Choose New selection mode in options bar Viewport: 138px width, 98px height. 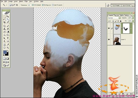click(x=11, y=5)
